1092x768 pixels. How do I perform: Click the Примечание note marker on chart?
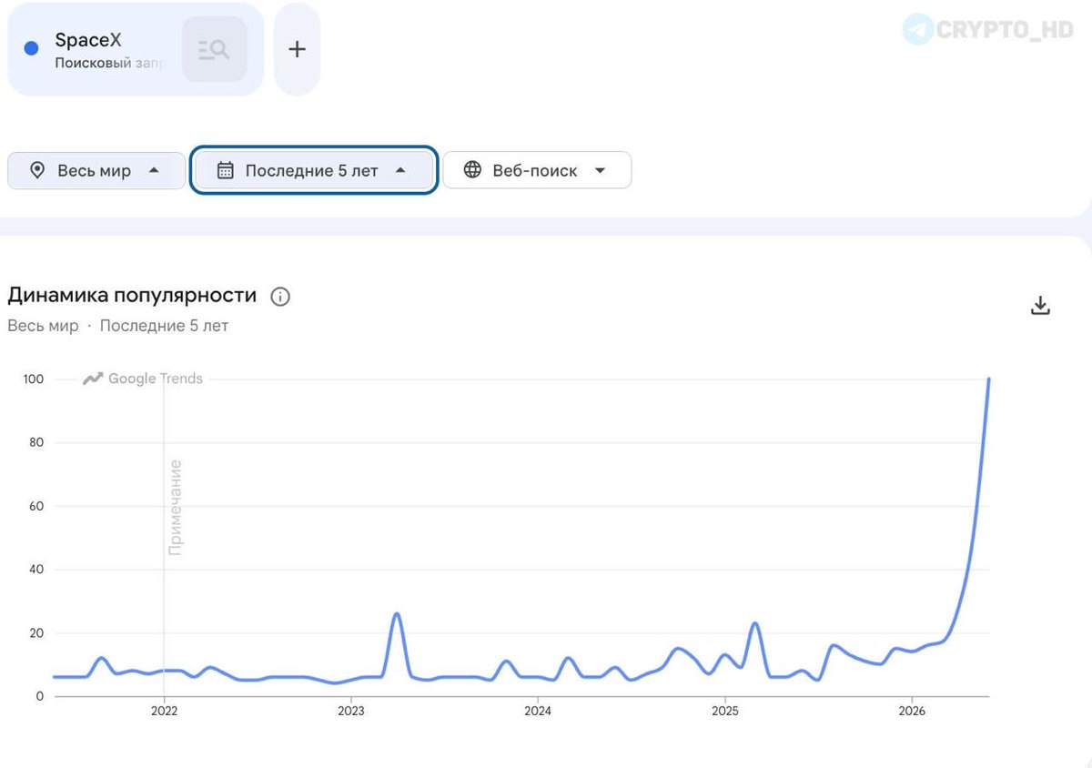(176, 508)
